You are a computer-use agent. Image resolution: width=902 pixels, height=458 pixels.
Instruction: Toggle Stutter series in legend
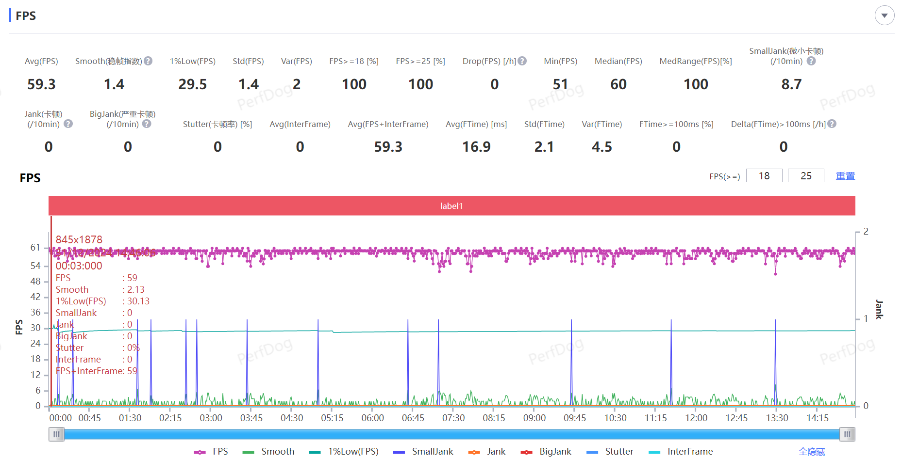click(610, 452)
